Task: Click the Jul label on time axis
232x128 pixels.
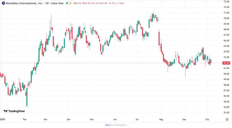Action: coord(137,120)
